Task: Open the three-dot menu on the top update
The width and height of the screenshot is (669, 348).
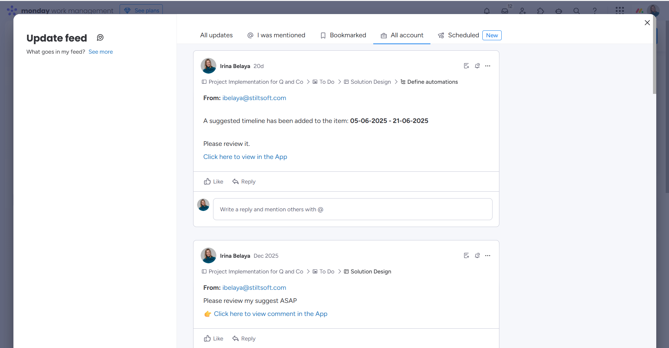Action: coord(488,66)
